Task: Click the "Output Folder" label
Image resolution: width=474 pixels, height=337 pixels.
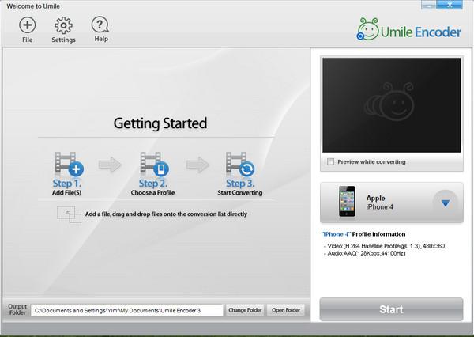Action: (x=17, y=309)
